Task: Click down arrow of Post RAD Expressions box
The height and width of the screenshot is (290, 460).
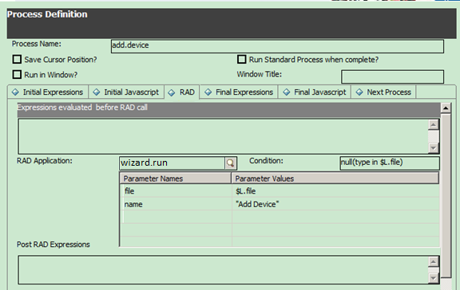Action: [x=434, y=278]
